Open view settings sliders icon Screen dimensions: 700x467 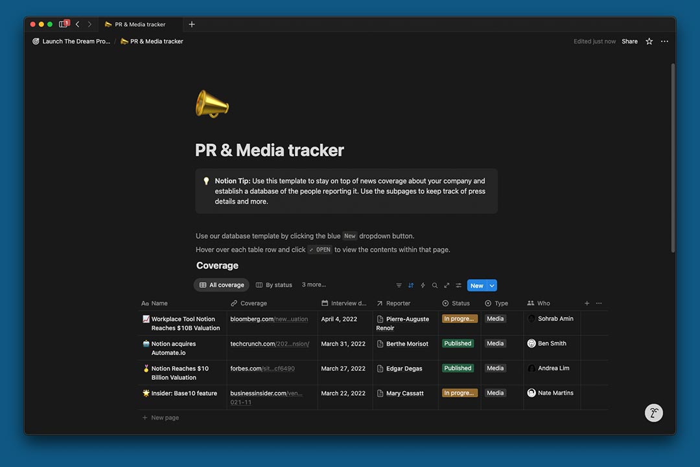pos(458,285)
